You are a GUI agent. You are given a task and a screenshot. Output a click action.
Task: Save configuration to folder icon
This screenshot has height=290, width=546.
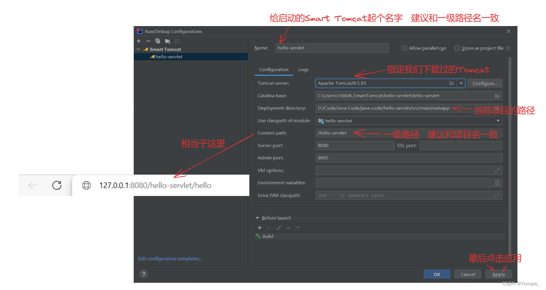[168, 41]
